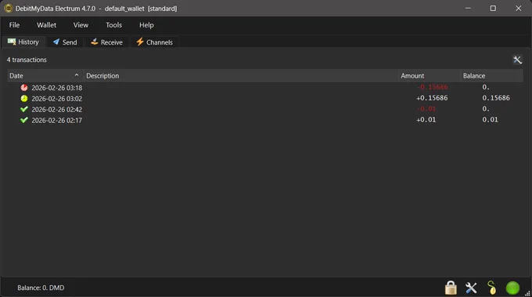Open the Wallet menu

click(x=46, y=25)
